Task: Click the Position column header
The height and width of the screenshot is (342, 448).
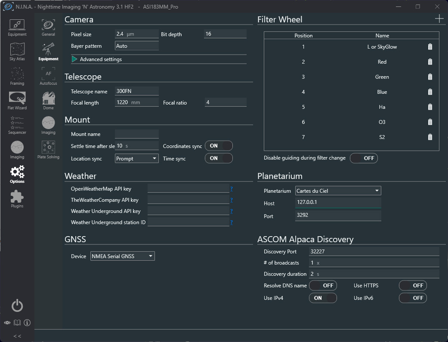Action: [303, 35]
